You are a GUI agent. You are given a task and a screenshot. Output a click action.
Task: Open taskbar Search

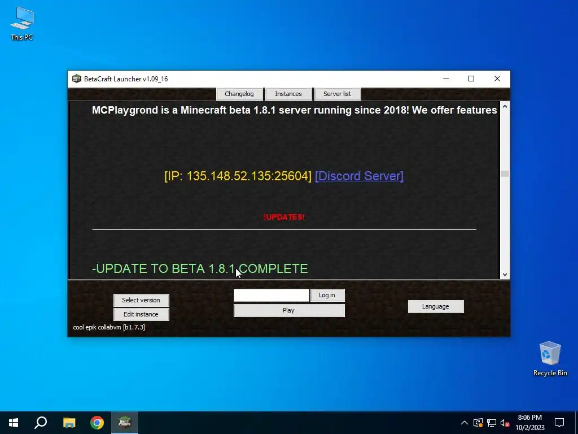(41, 423)
